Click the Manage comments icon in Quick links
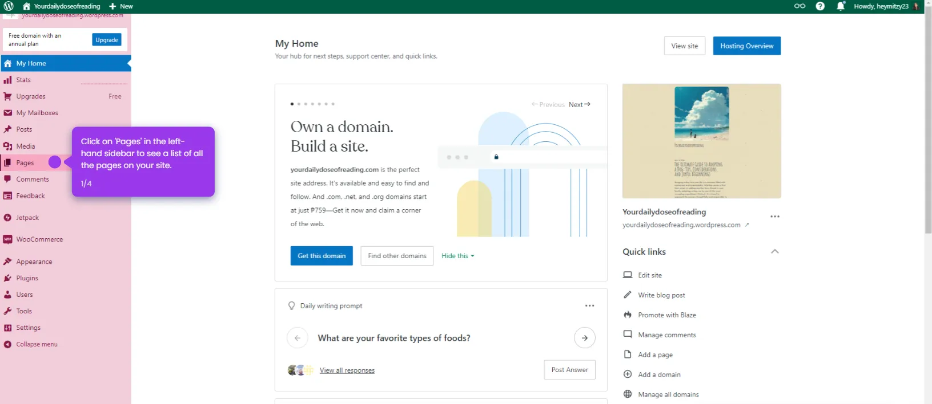Viewport: 932px width, 404px height. click(628, 334)
